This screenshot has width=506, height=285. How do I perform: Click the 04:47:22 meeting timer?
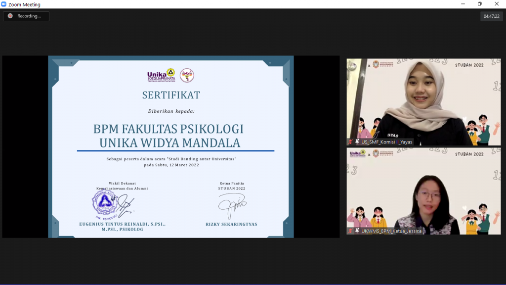[491, 16]
